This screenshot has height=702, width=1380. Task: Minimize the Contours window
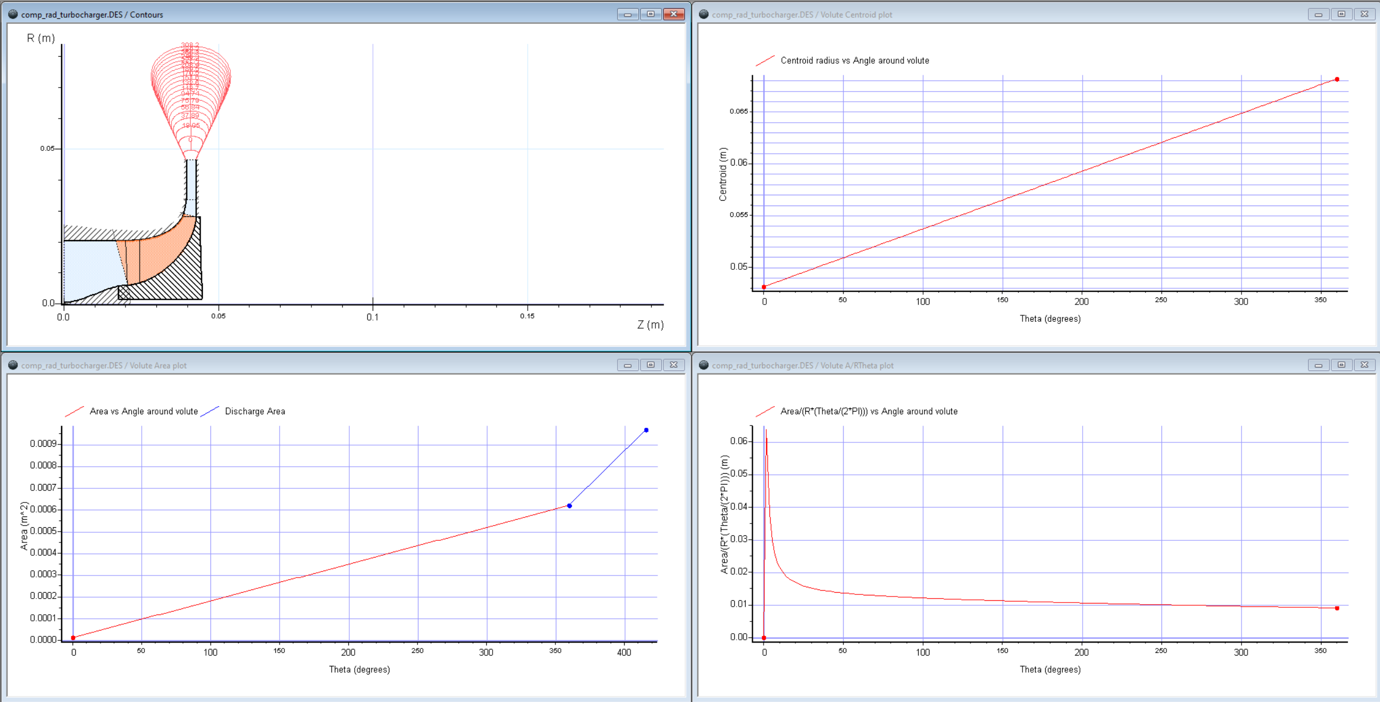(x=628, y=14)
